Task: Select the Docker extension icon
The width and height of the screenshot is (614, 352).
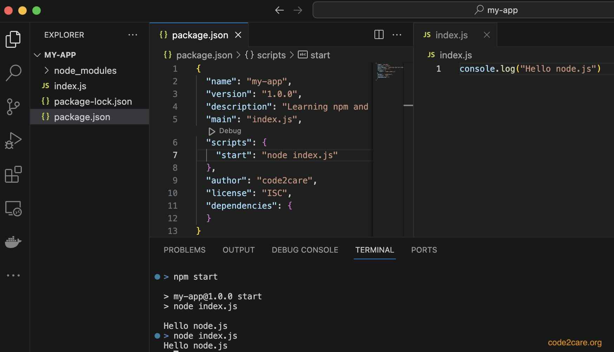Action: (x=13, y=242)
